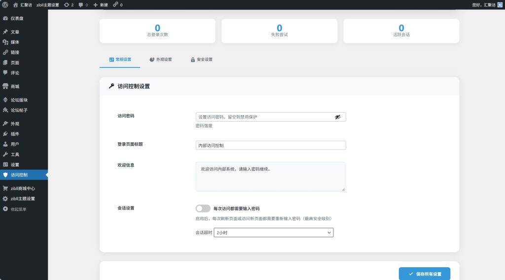Viewport: 505px width, 280px height.
Task: Open zibll商城中心 menu
Action: [24, 188]
